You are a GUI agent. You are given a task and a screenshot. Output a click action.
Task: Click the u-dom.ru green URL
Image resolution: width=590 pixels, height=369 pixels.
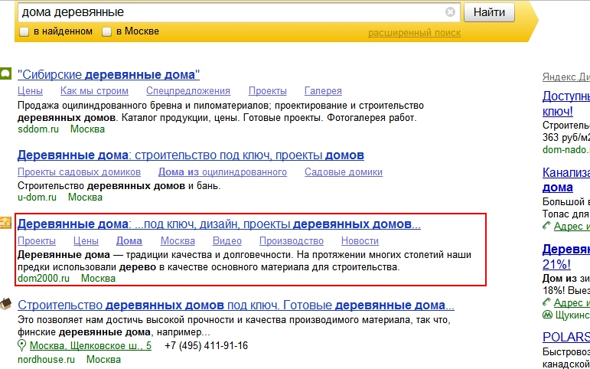[37, 198]
